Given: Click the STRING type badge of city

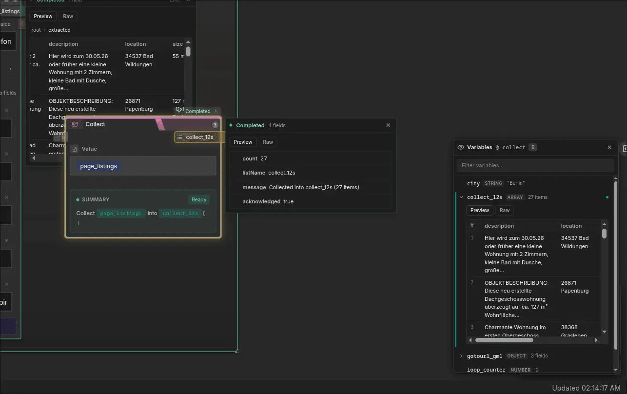Looking at the screenshot, I should (x=493, y=183).
